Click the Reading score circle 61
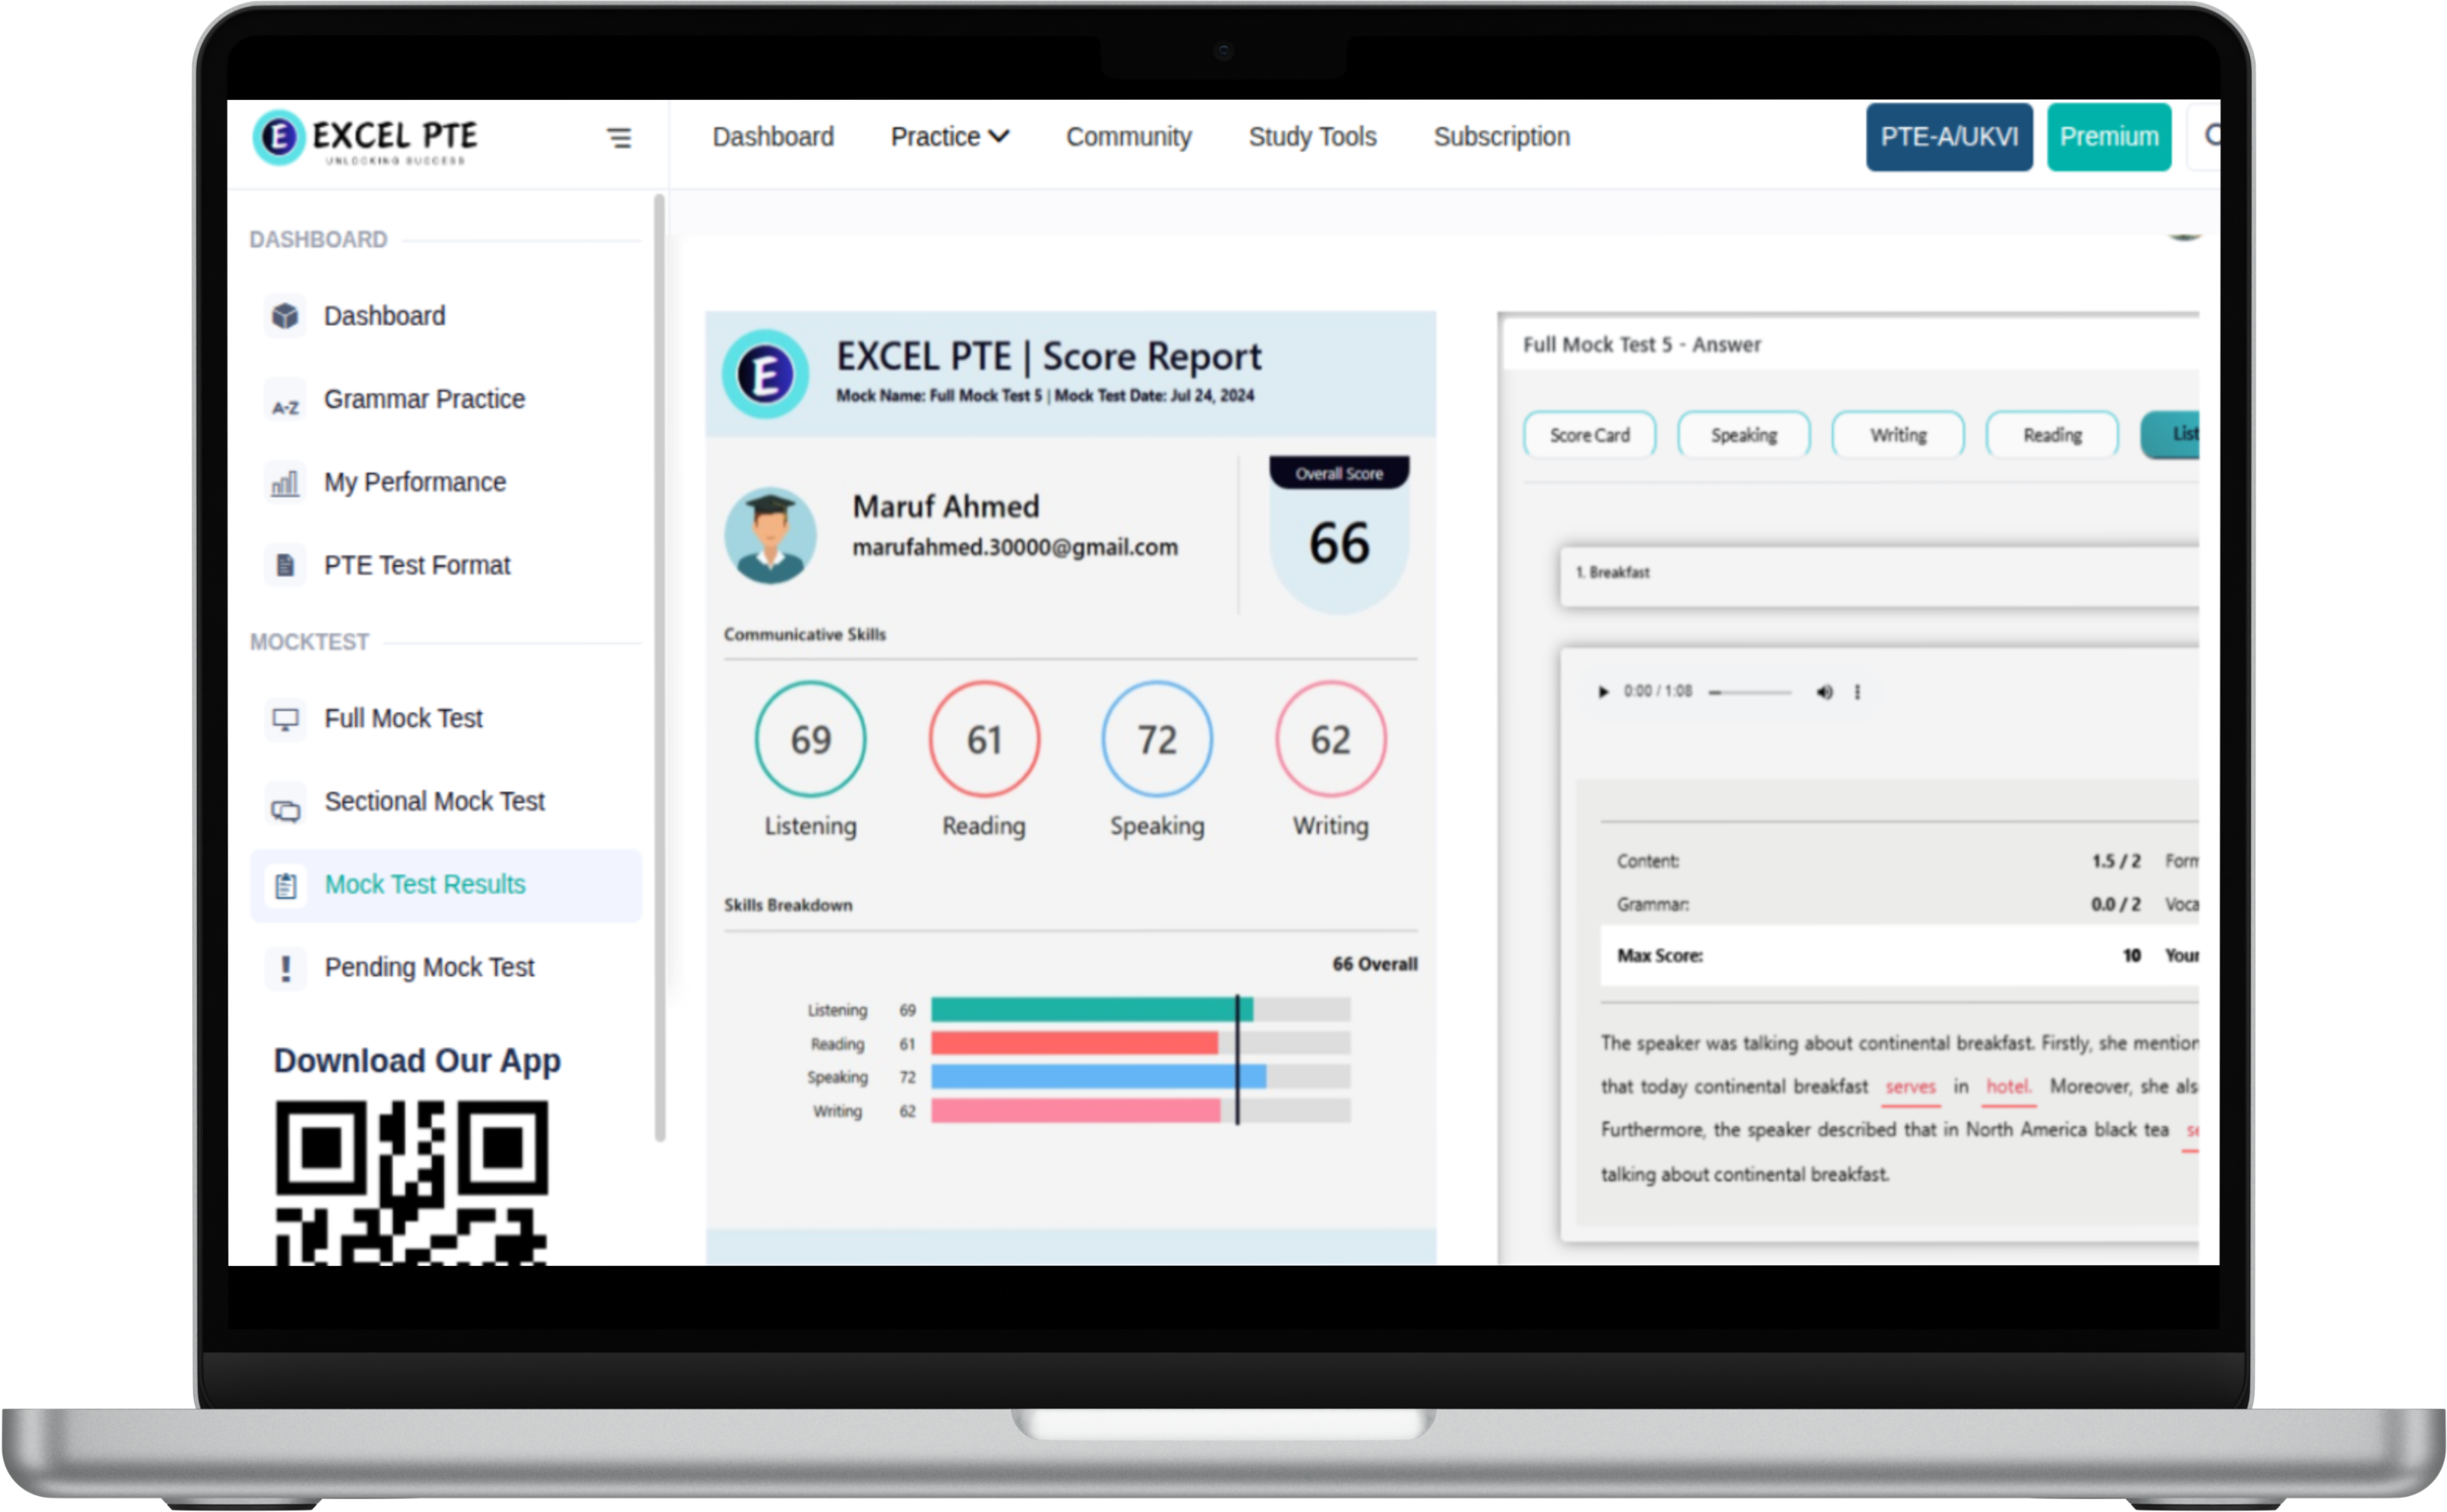This screenshot has height=1512, width=2447. coord(983,740)
